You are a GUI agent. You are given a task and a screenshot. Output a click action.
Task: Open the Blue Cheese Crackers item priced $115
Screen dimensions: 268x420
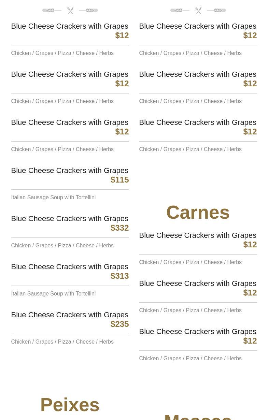(70, 171)
